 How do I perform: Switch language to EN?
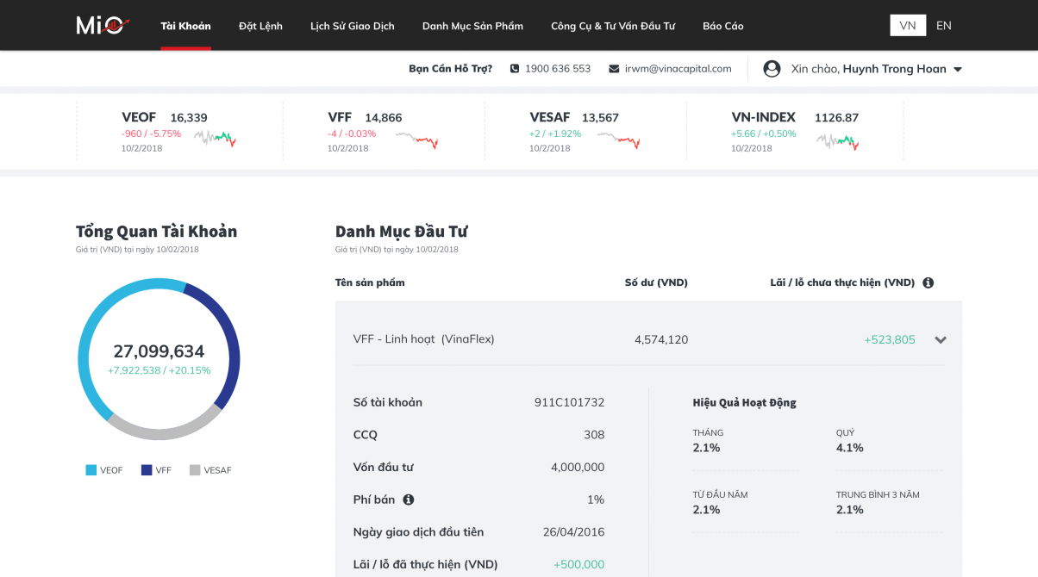[944, 26]
